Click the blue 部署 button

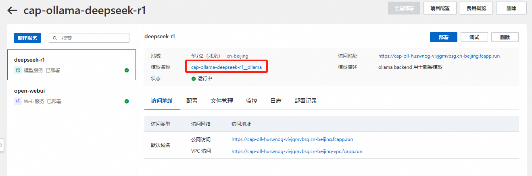pyautogui.click(x=444, y=37)
